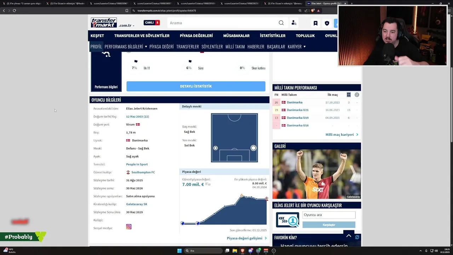The image size is (453, 255).
Task: Open the Windows Start button
Action: pyautogui.click(x=179, y=251)
